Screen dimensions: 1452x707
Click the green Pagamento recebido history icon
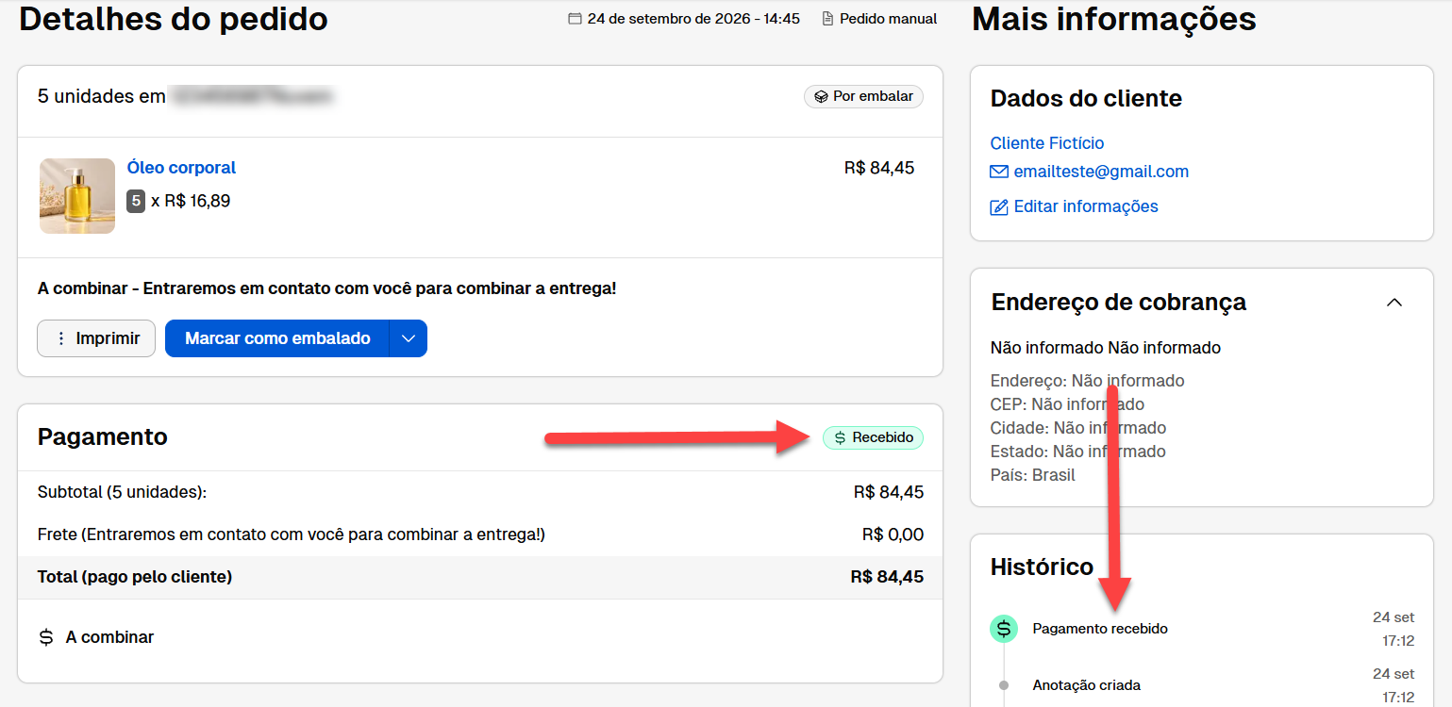click(x=1004, y=628)
